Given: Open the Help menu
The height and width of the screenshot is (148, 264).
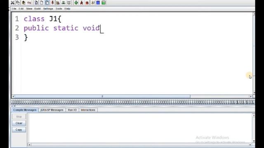Looking at the screenshot, I should coord(67,9).
